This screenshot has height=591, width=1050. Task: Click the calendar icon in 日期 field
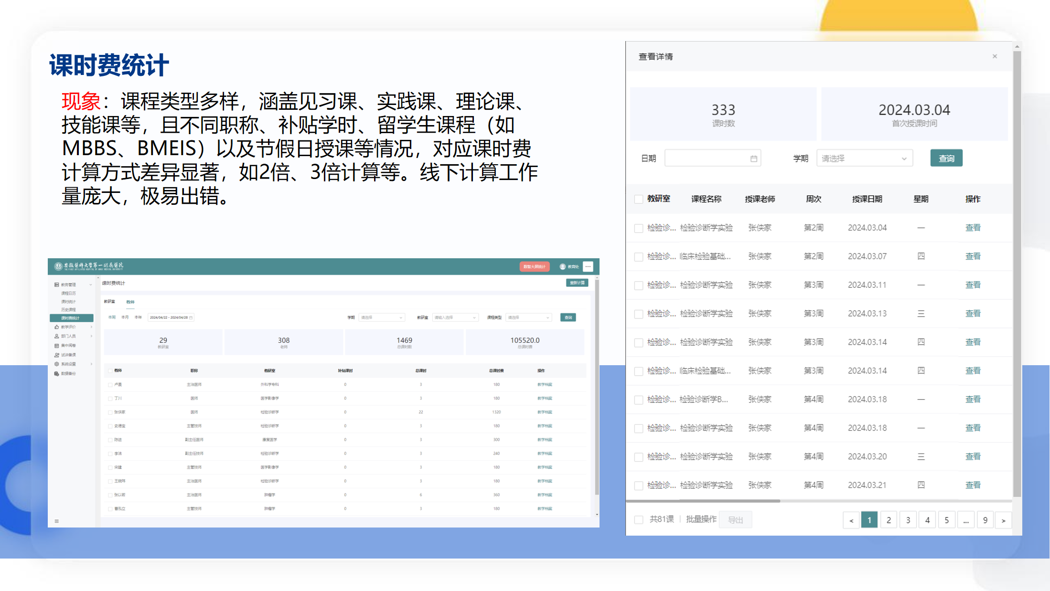pos(753,158)
